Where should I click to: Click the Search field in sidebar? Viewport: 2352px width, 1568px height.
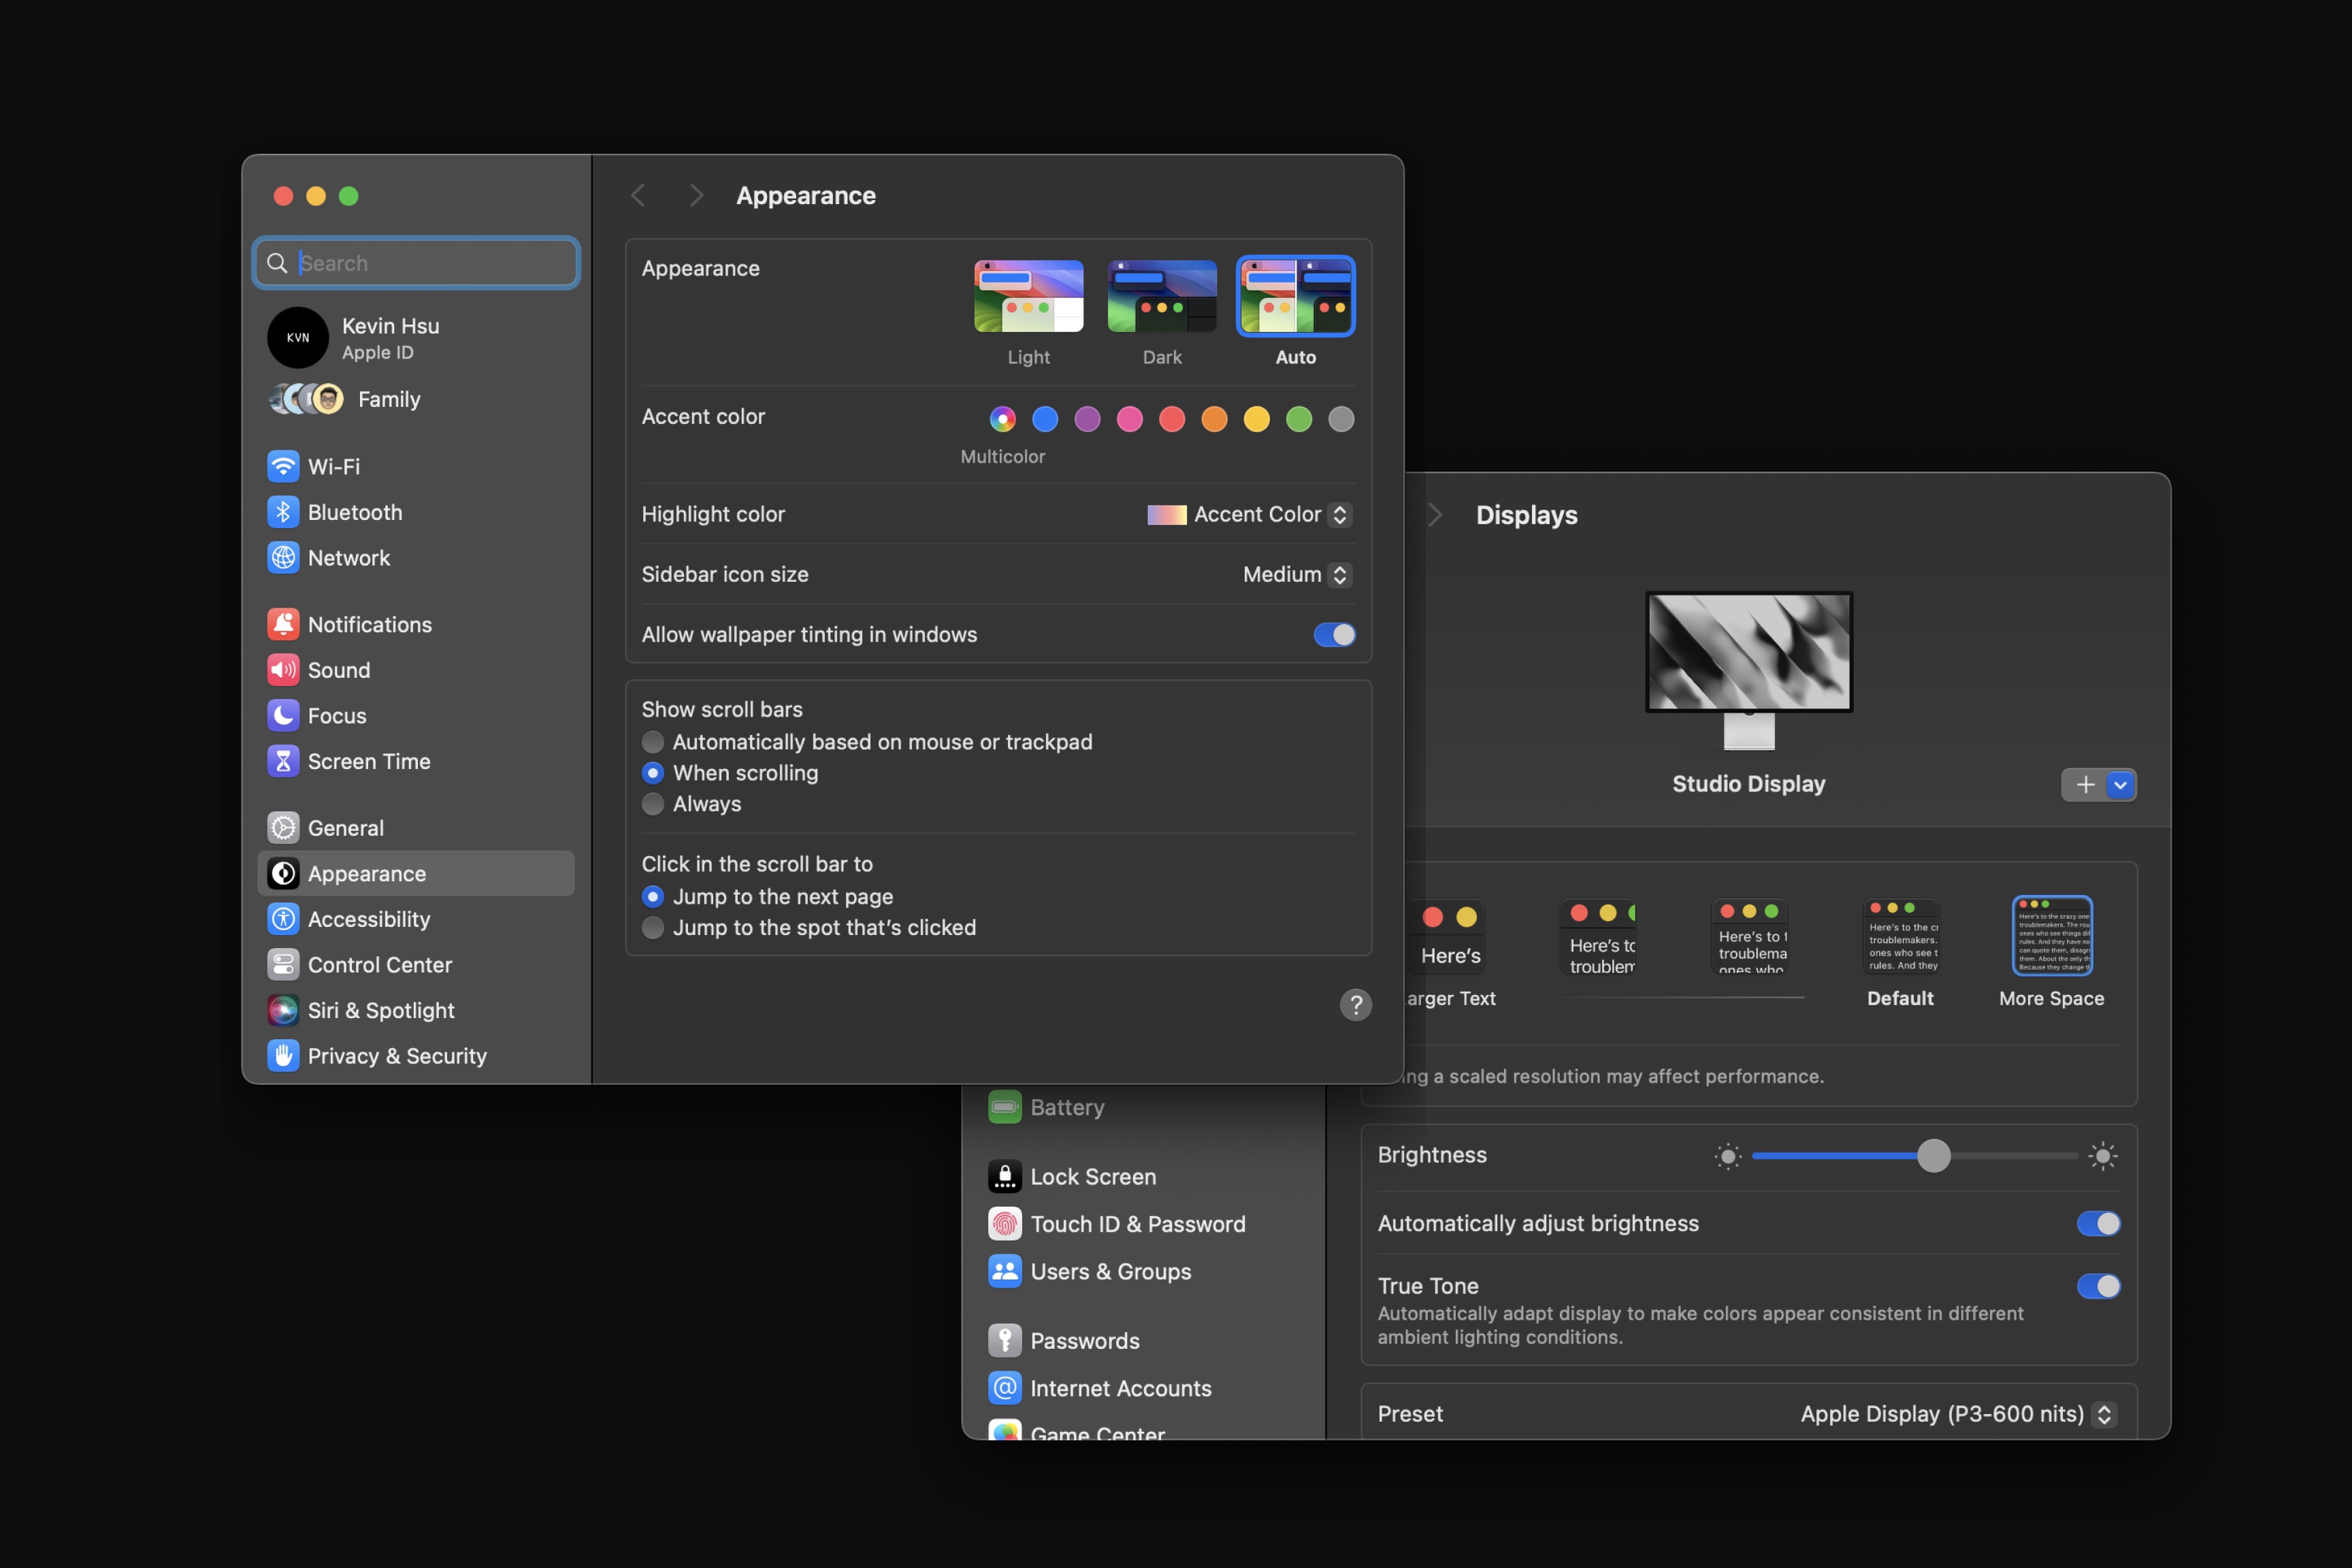tap(430, 263)
